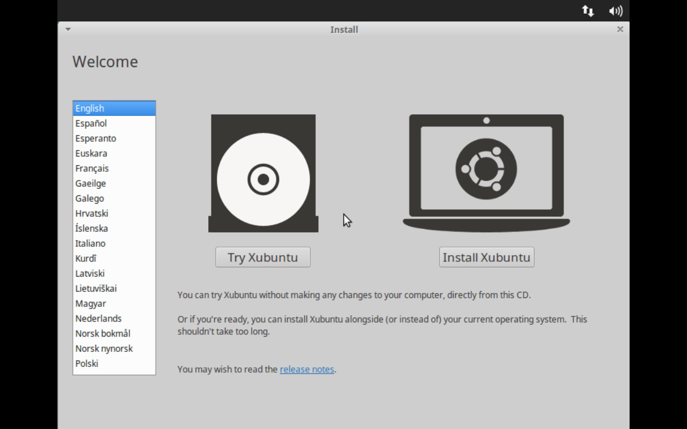The height and width of the screenshot is (429, 687).
Task: Click the CD disc illustration
Action: point(264,173)
